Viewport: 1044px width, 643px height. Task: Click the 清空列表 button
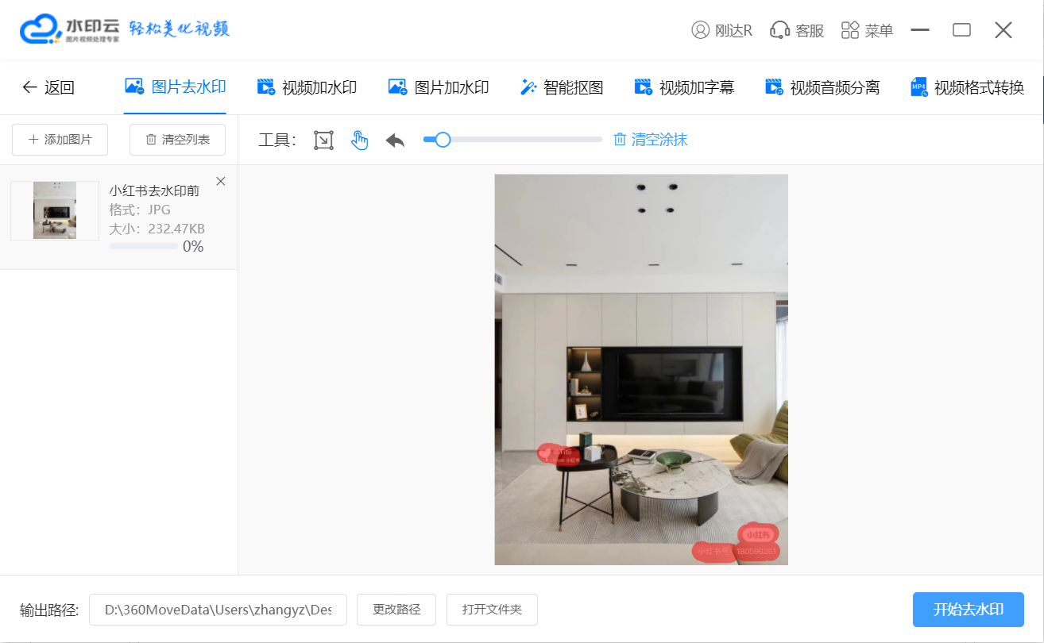[x=177, y=140]
